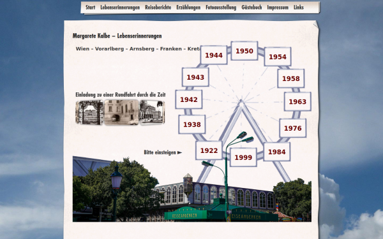The image size is (383, 239).
Task: Open the 1950 cabin at the top
Action: [x=244, y=51]
